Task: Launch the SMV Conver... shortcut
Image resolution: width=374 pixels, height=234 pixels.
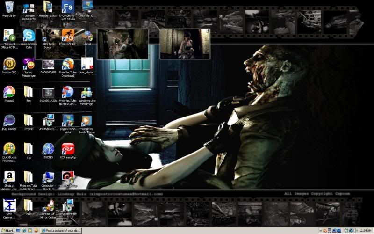Action: click(9, 209)
